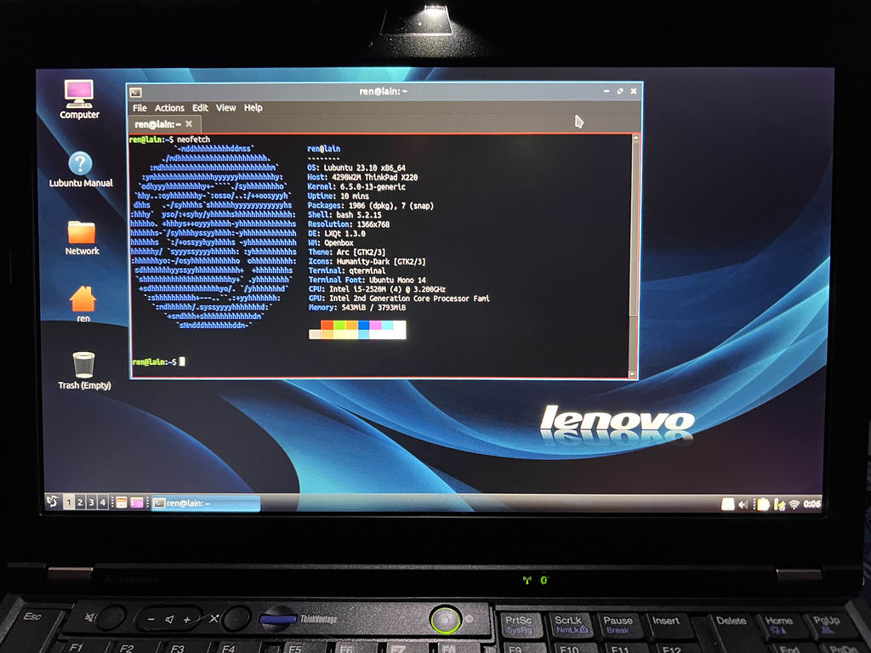Open the Help menu in qterminal
This screenshot has height=653, width=871.
tap(253, 108)
